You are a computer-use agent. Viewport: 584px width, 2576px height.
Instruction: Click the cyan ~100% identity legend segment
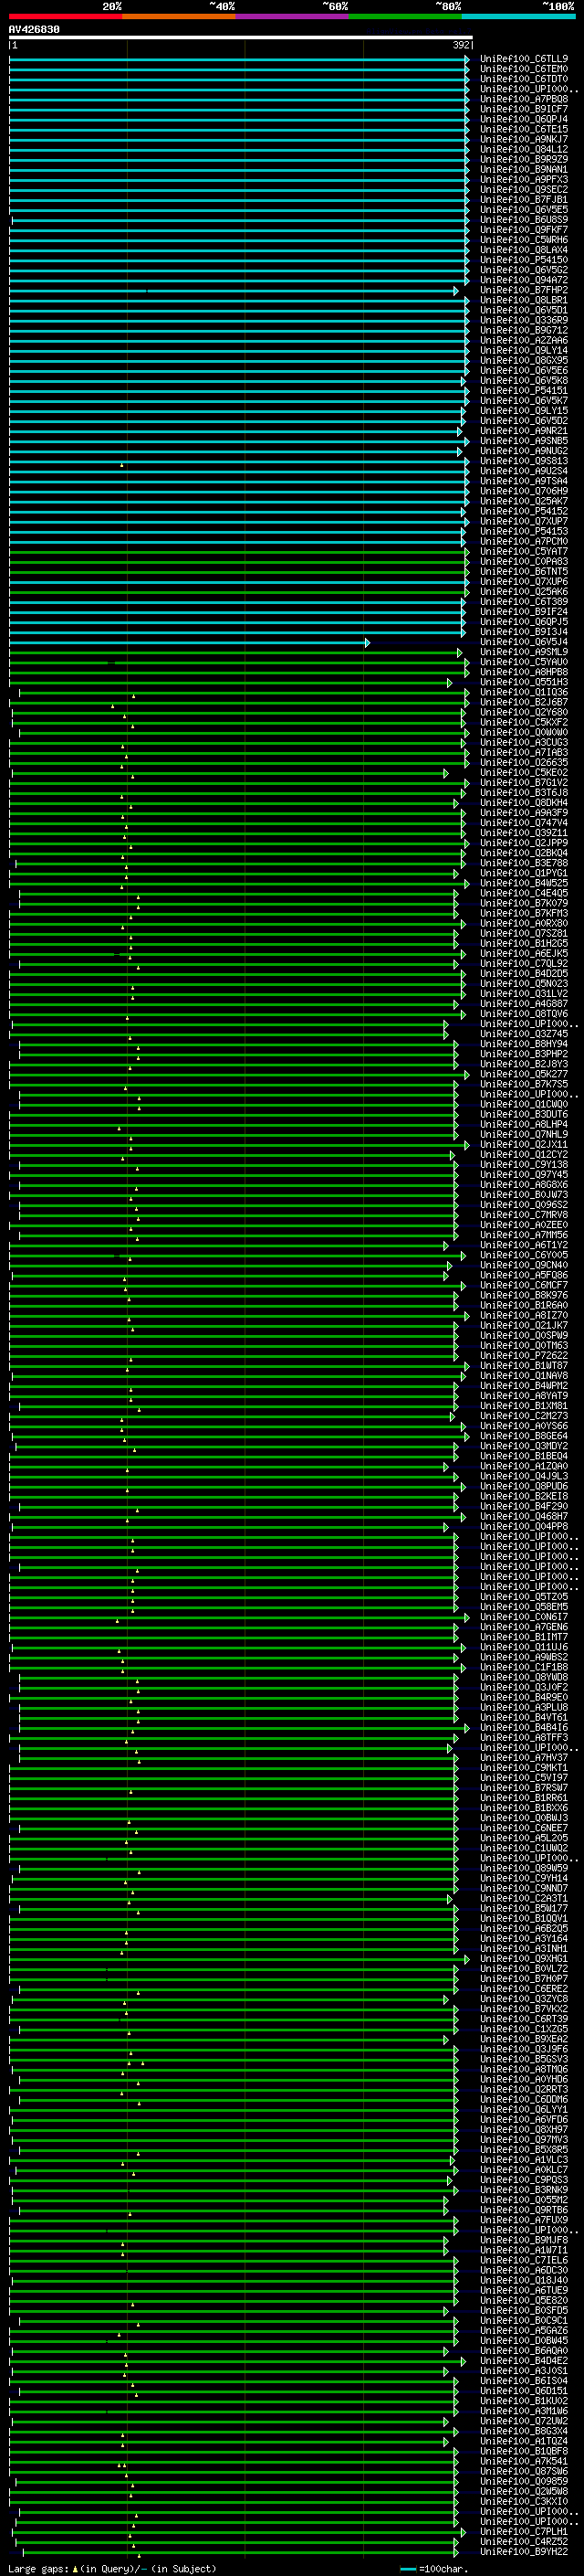519,16
